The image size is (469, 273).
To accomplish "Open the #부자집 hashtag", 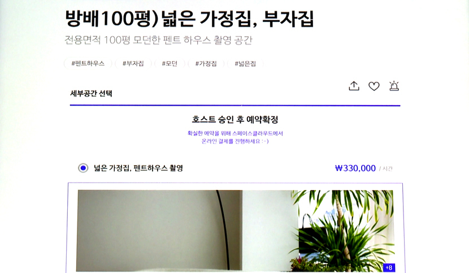I will point(133,63).
